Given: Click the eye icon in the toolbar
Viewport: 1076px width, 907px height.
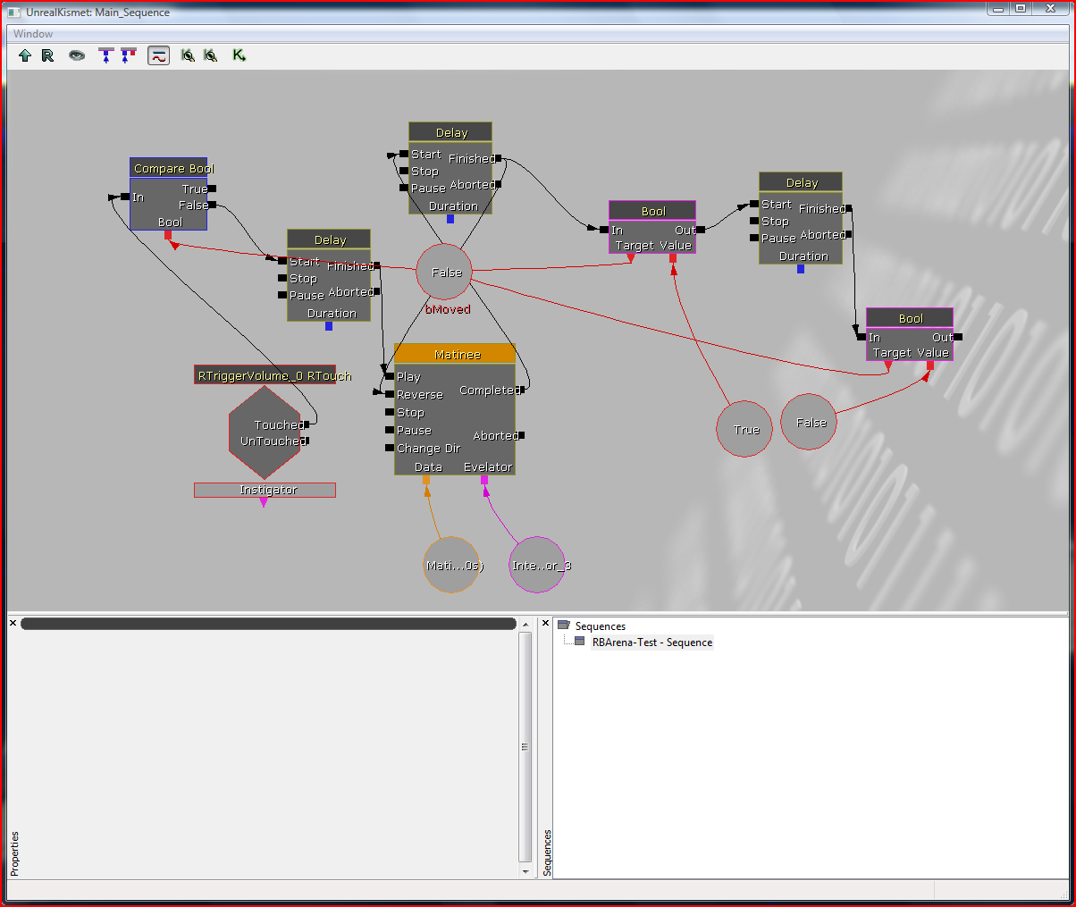Looking at the screenshot, I should click(x=78, y=55).
